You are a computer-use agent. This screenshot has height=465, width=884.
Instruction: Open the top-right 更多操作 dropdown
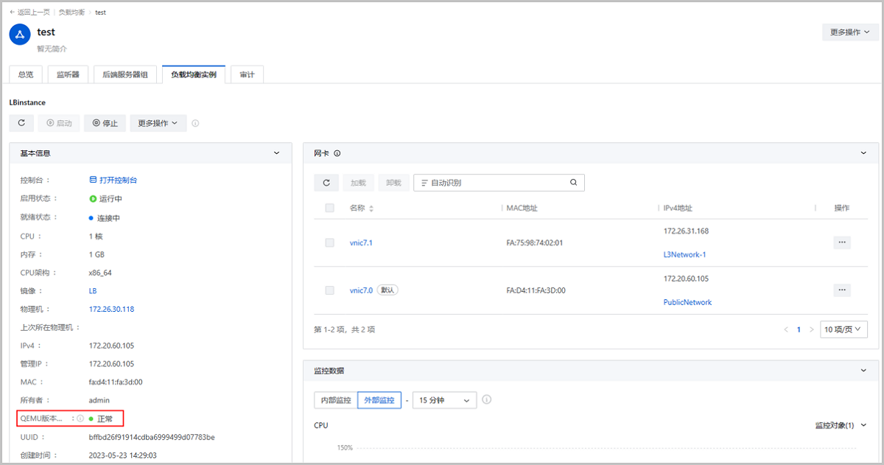[850, 32]
